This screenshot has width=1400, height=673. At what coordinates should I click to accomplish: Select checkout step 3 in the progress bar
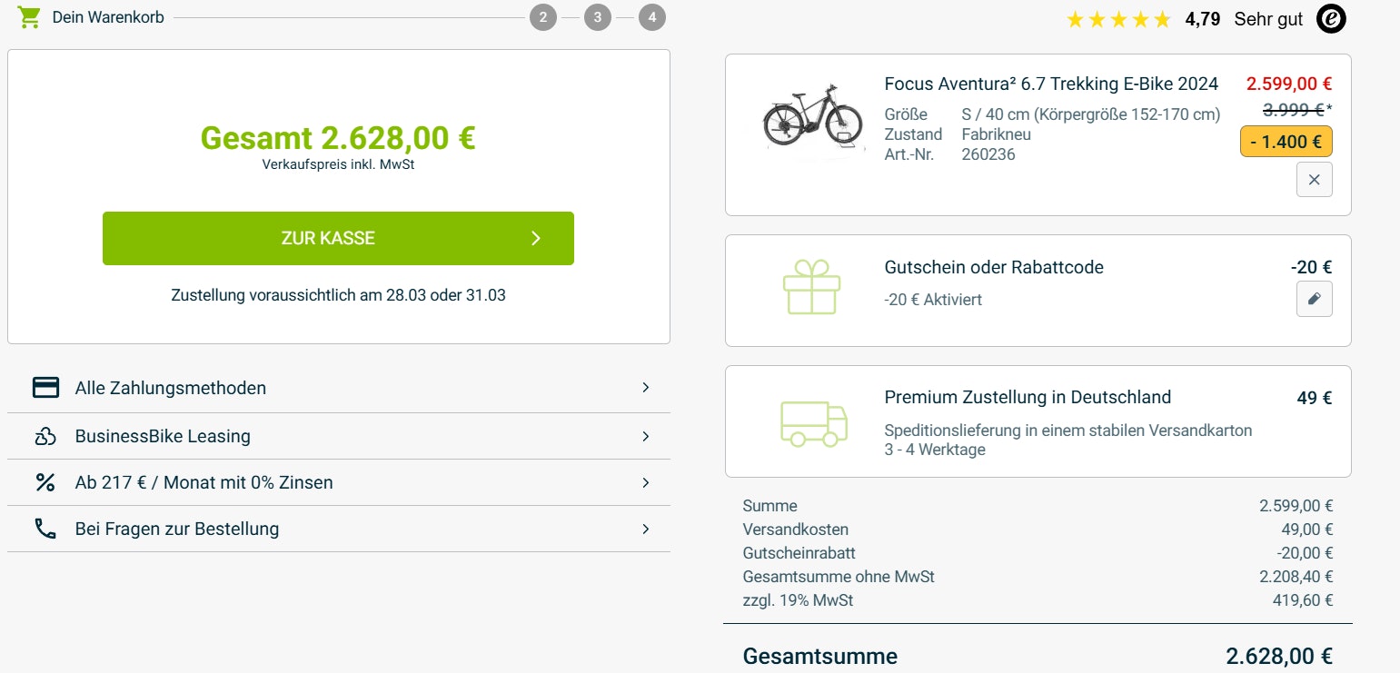click(598, 16)
